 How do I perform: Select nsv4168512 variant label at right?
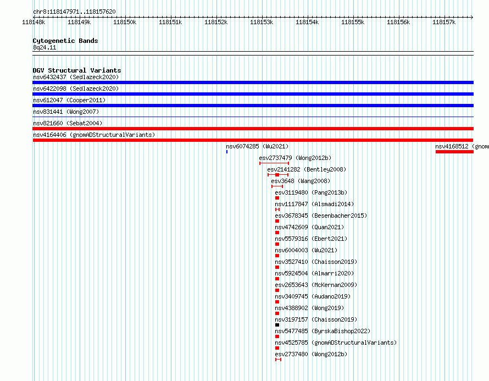(x=462, y=146)
